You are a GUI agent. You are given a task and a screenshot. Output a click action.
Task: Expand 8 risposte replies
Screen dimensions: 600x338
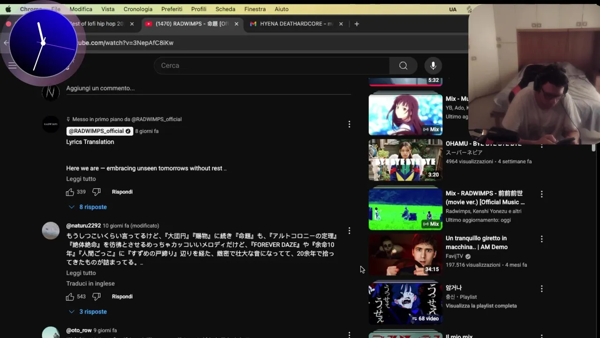[x=88, y=207]
